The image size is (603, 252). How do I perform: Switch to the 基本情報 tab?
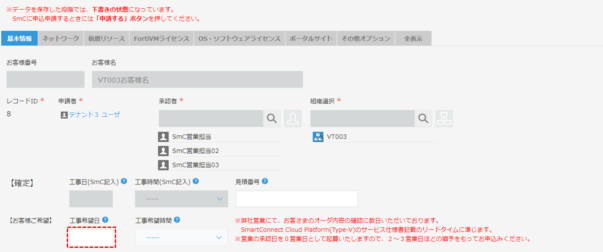[20, 38]
